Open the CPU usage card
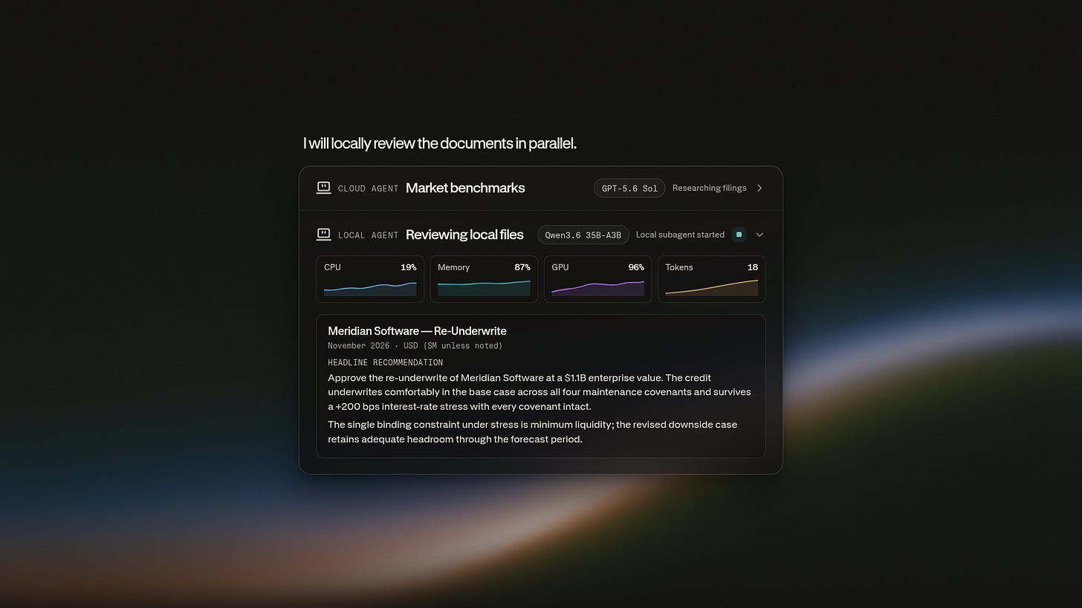Screen dimensions: 1082x608 tap(370, 279)
